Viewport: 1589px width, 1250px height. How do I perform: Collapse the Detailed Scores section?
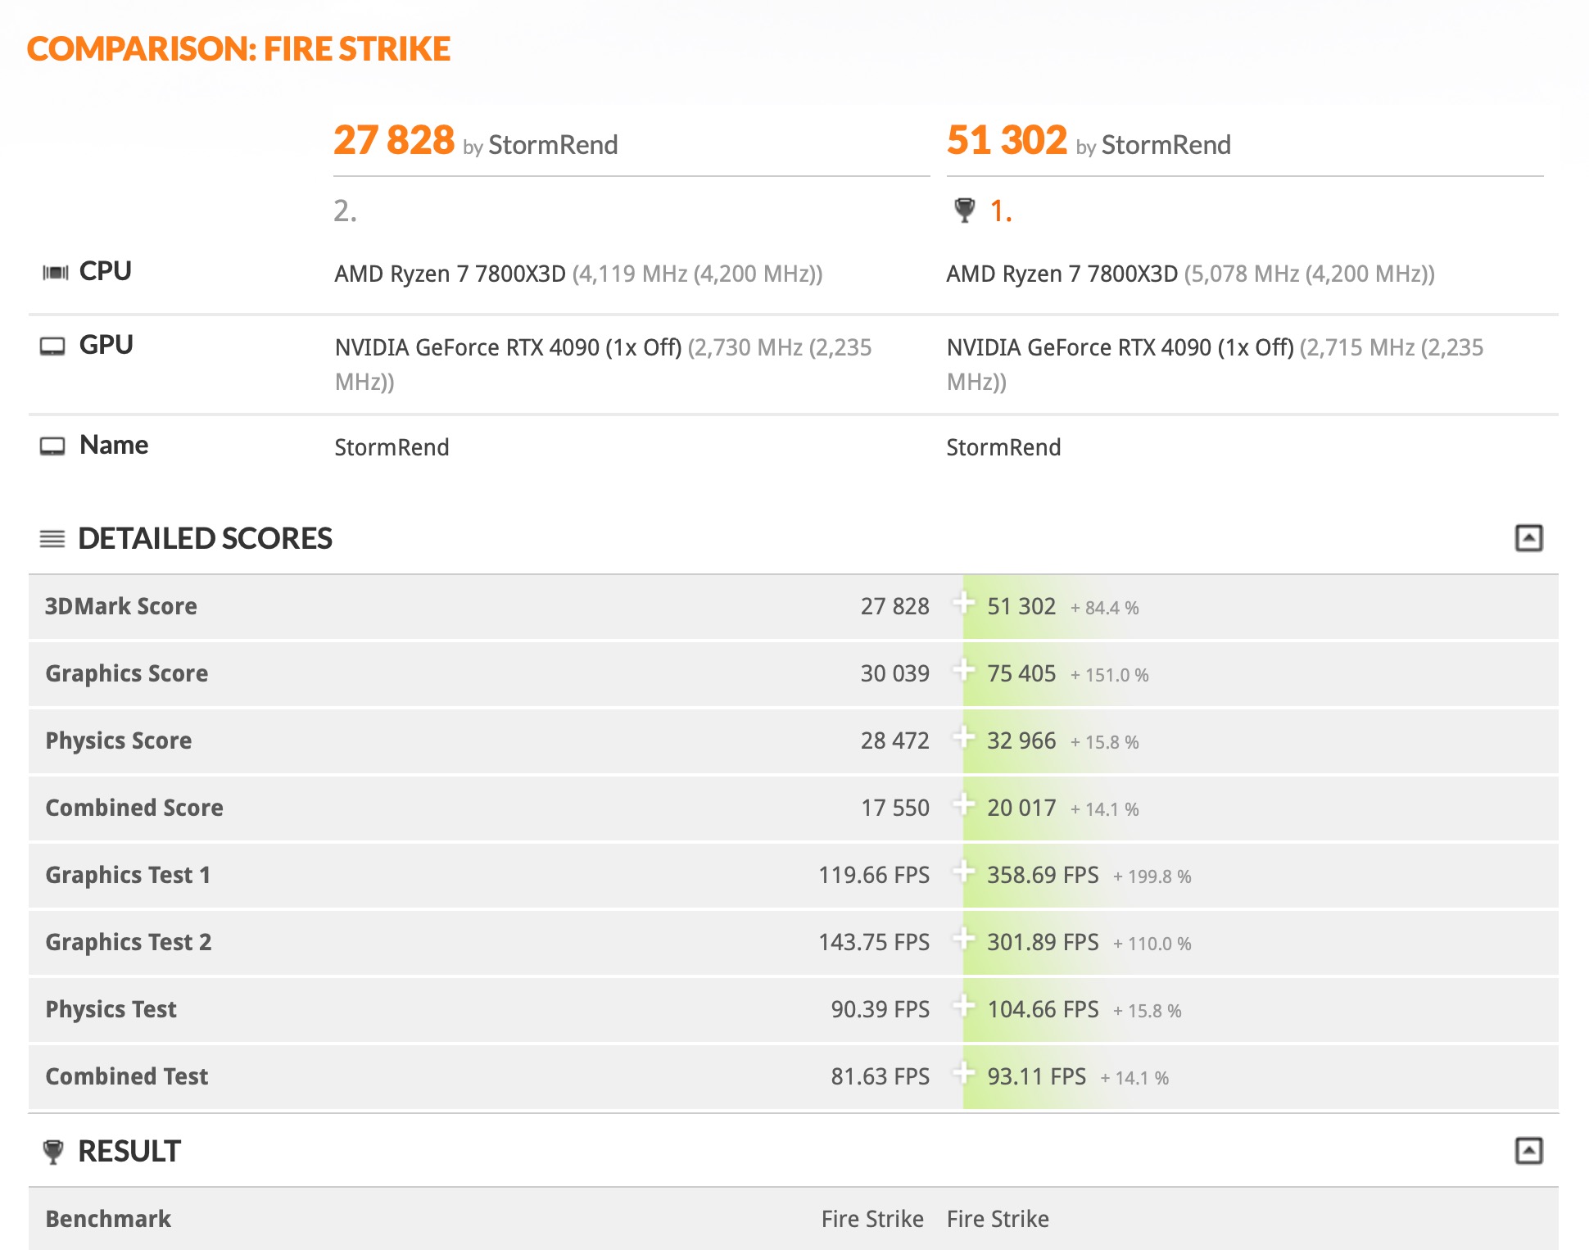coord(1528,538)
